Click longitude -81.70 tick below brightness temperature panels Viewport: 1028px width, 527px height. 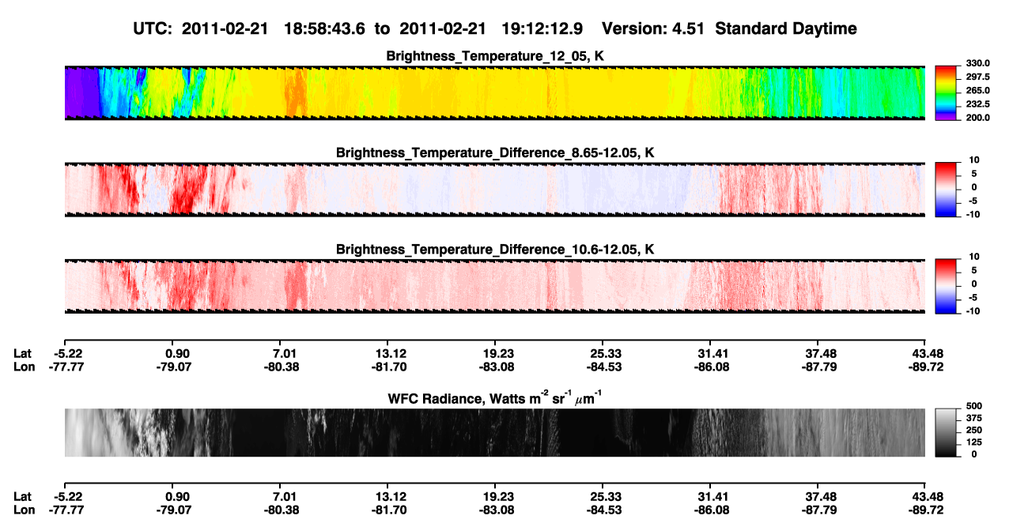pyautogui.click(x=388, y=367)
